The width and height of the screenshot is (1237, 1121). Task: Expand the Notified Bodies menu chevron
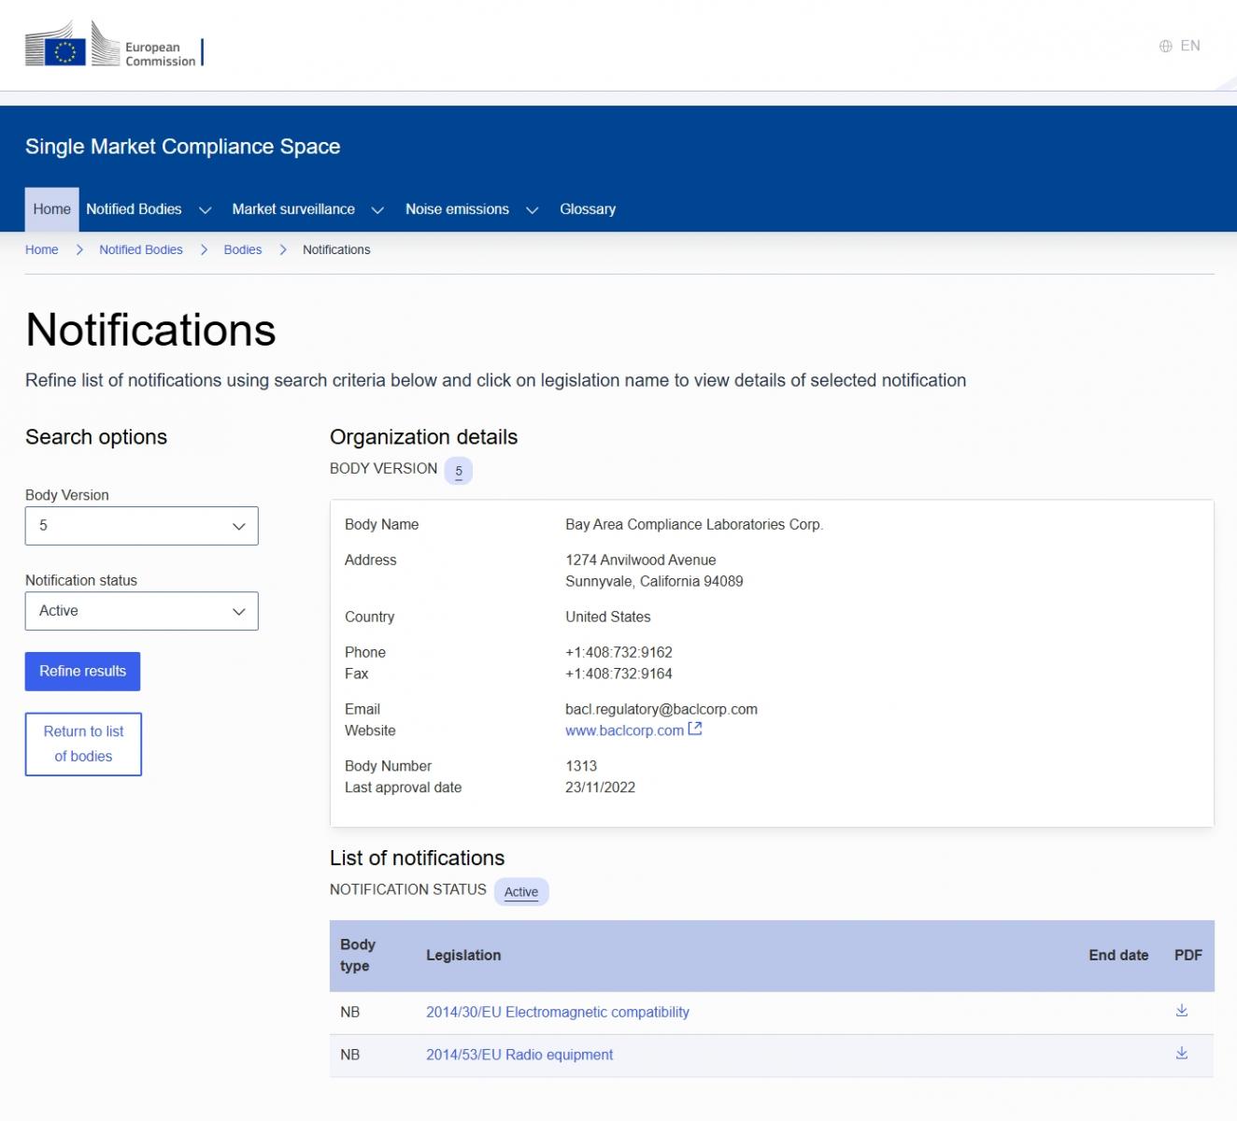[205, 210]
